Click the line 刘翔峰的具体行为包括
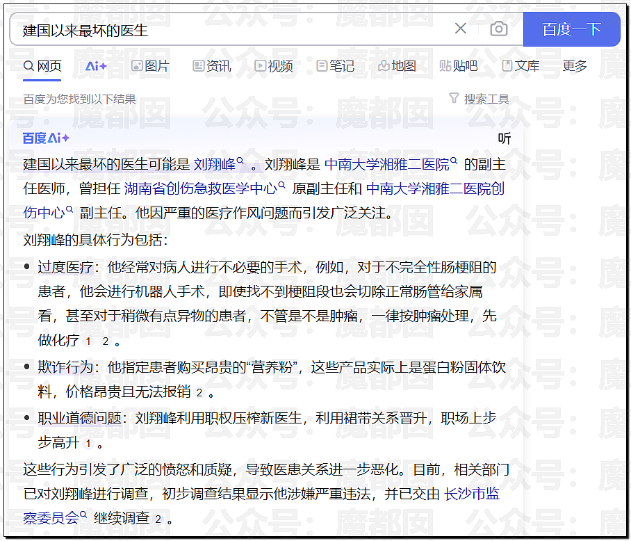This screenshot has height=541, width=631. [x=95, y=240]
